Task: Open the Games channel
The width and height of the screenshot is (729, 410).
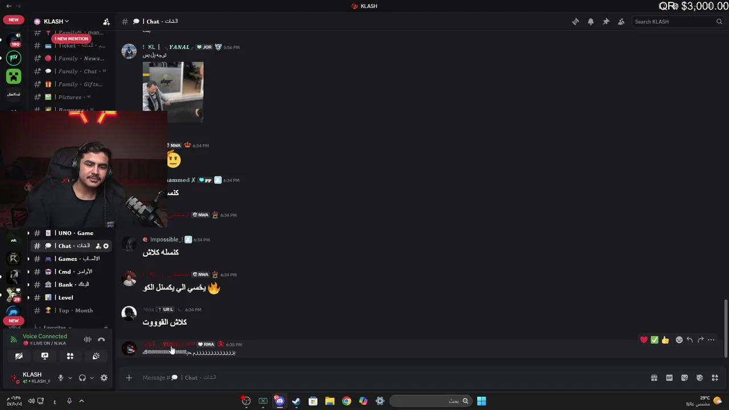Action: [71, 259]
